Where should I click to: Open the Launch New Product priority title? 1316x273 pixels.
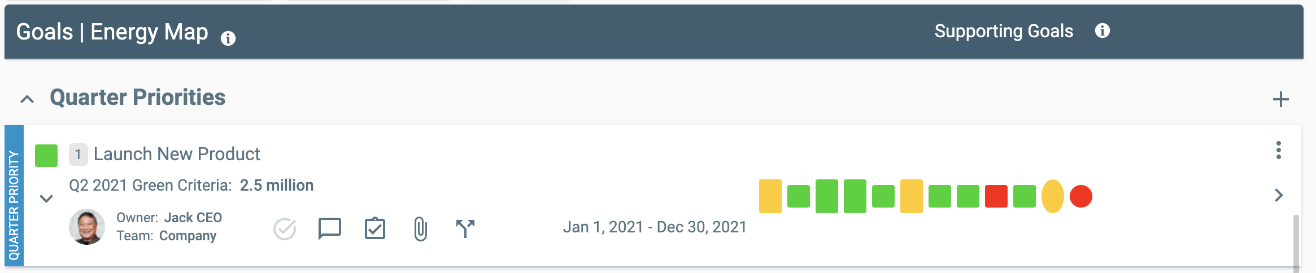tap(177, 154)
